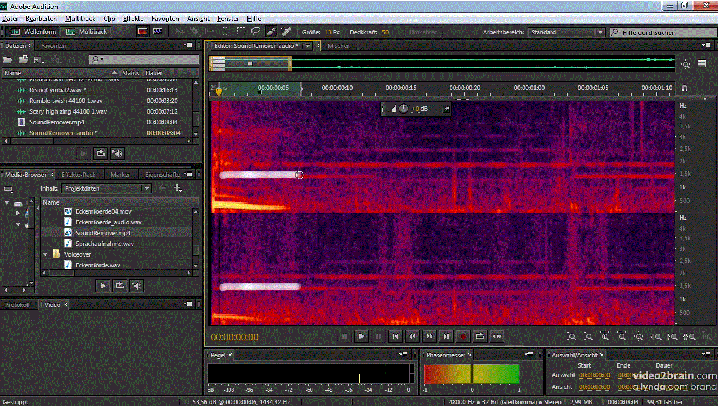Move playhead to previous marker

tap(395, 336)
